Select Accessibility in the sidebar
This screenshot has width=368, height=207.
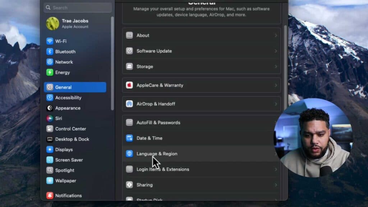pos(75,97)
